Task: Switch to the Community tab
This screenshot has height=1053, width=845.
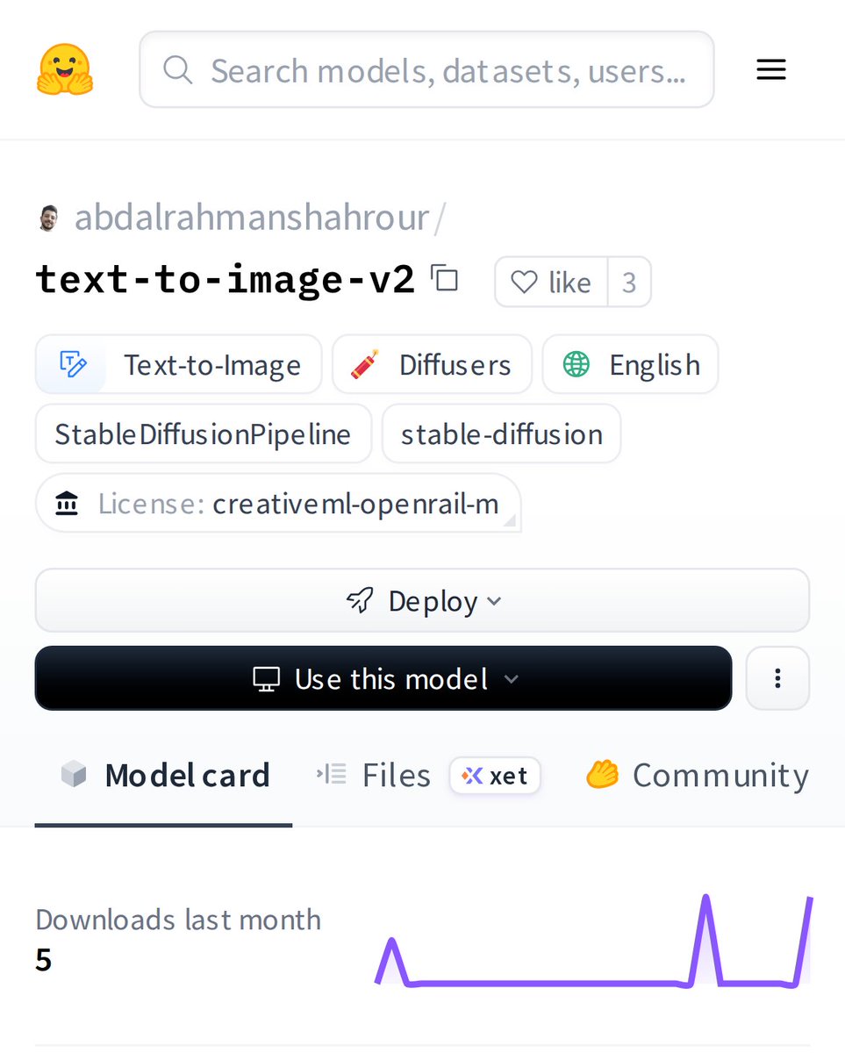Action: pos(698,776)
